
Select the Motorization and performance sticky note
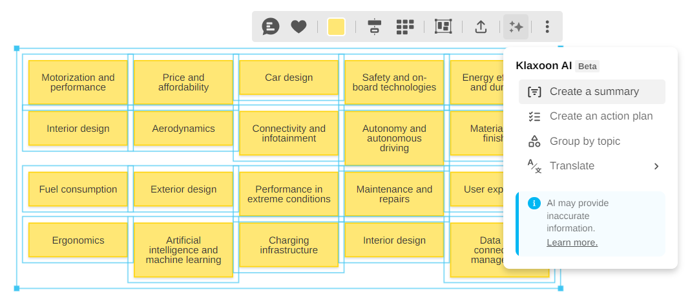[x=78, y=82]
